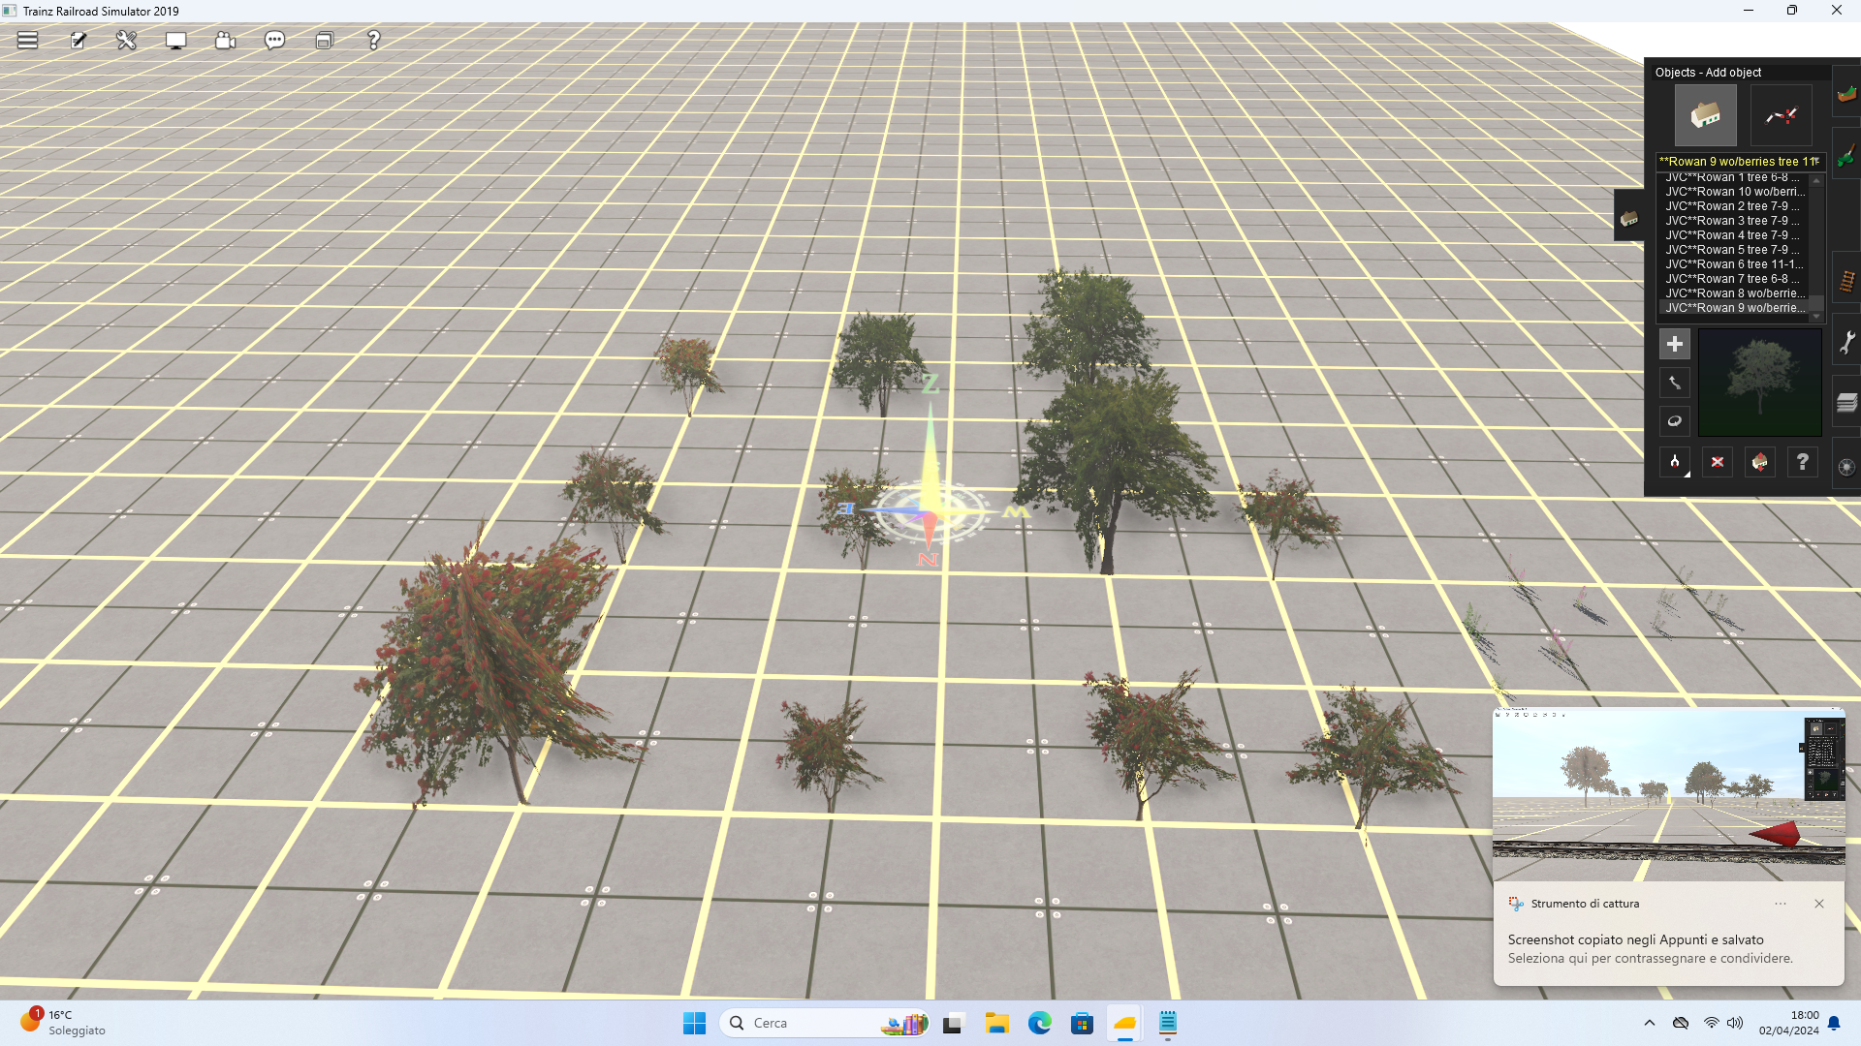
Task: Select the Objects mode house icon
Action: pos(1706,115)
